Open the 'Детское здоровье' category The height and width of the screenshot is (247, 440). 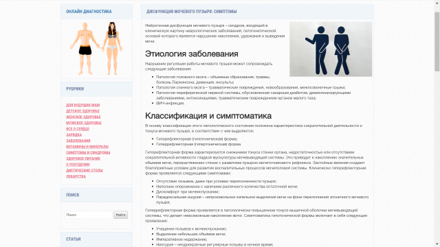point(82,111)
